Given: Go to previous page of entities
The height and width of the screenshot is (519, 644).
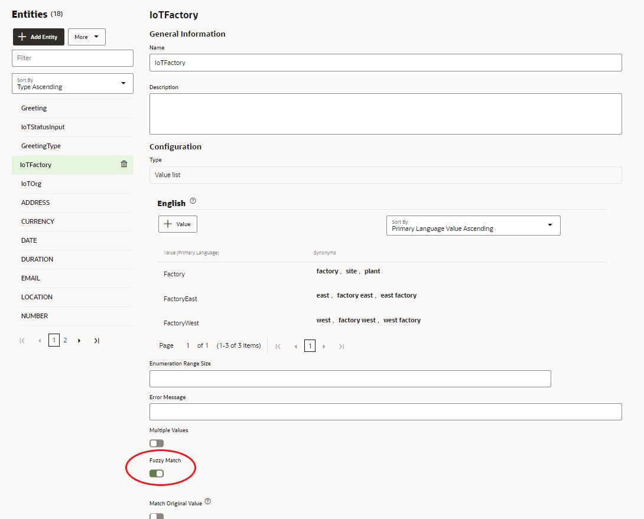Looking at the screenshot, I should tap(39, 340).
